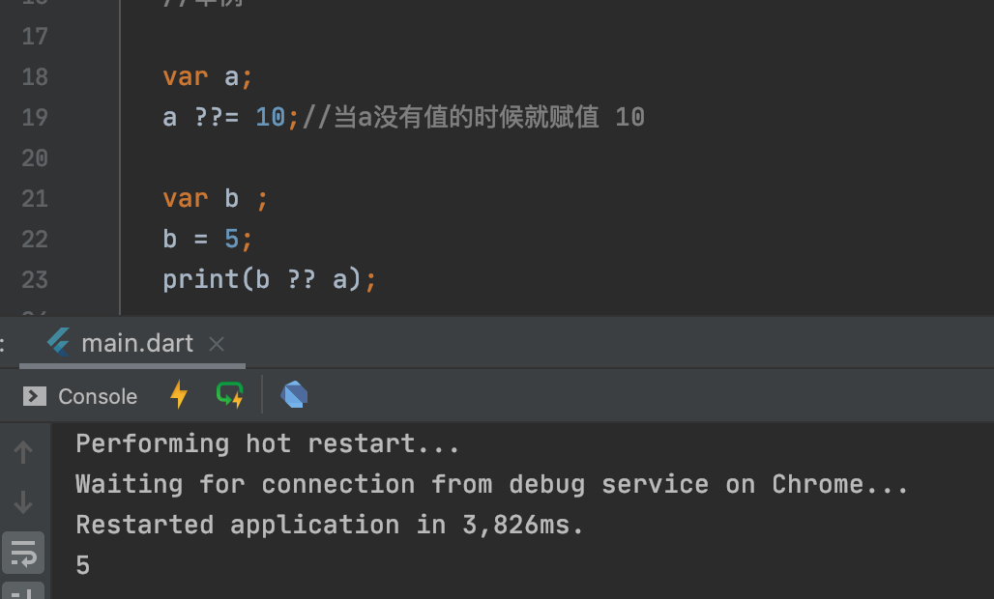Click the 'a ??= 10' assignment line
The height and width of the screenshot is (599, 994).
click(404, 118)
